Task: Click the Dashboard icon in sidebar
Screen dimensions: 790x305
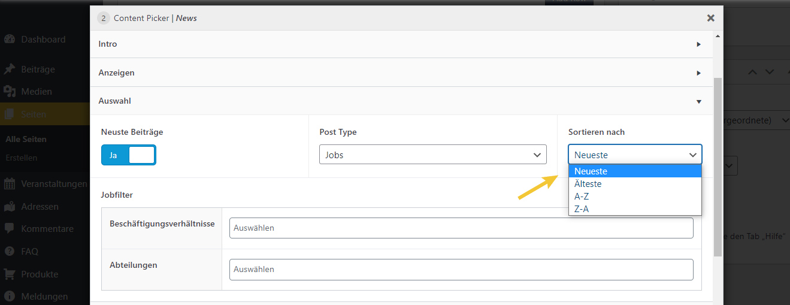Action: (10, 40)
